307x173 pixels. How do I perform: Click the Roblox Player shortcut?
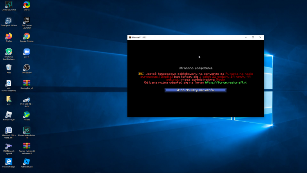(x=9, y=115)
